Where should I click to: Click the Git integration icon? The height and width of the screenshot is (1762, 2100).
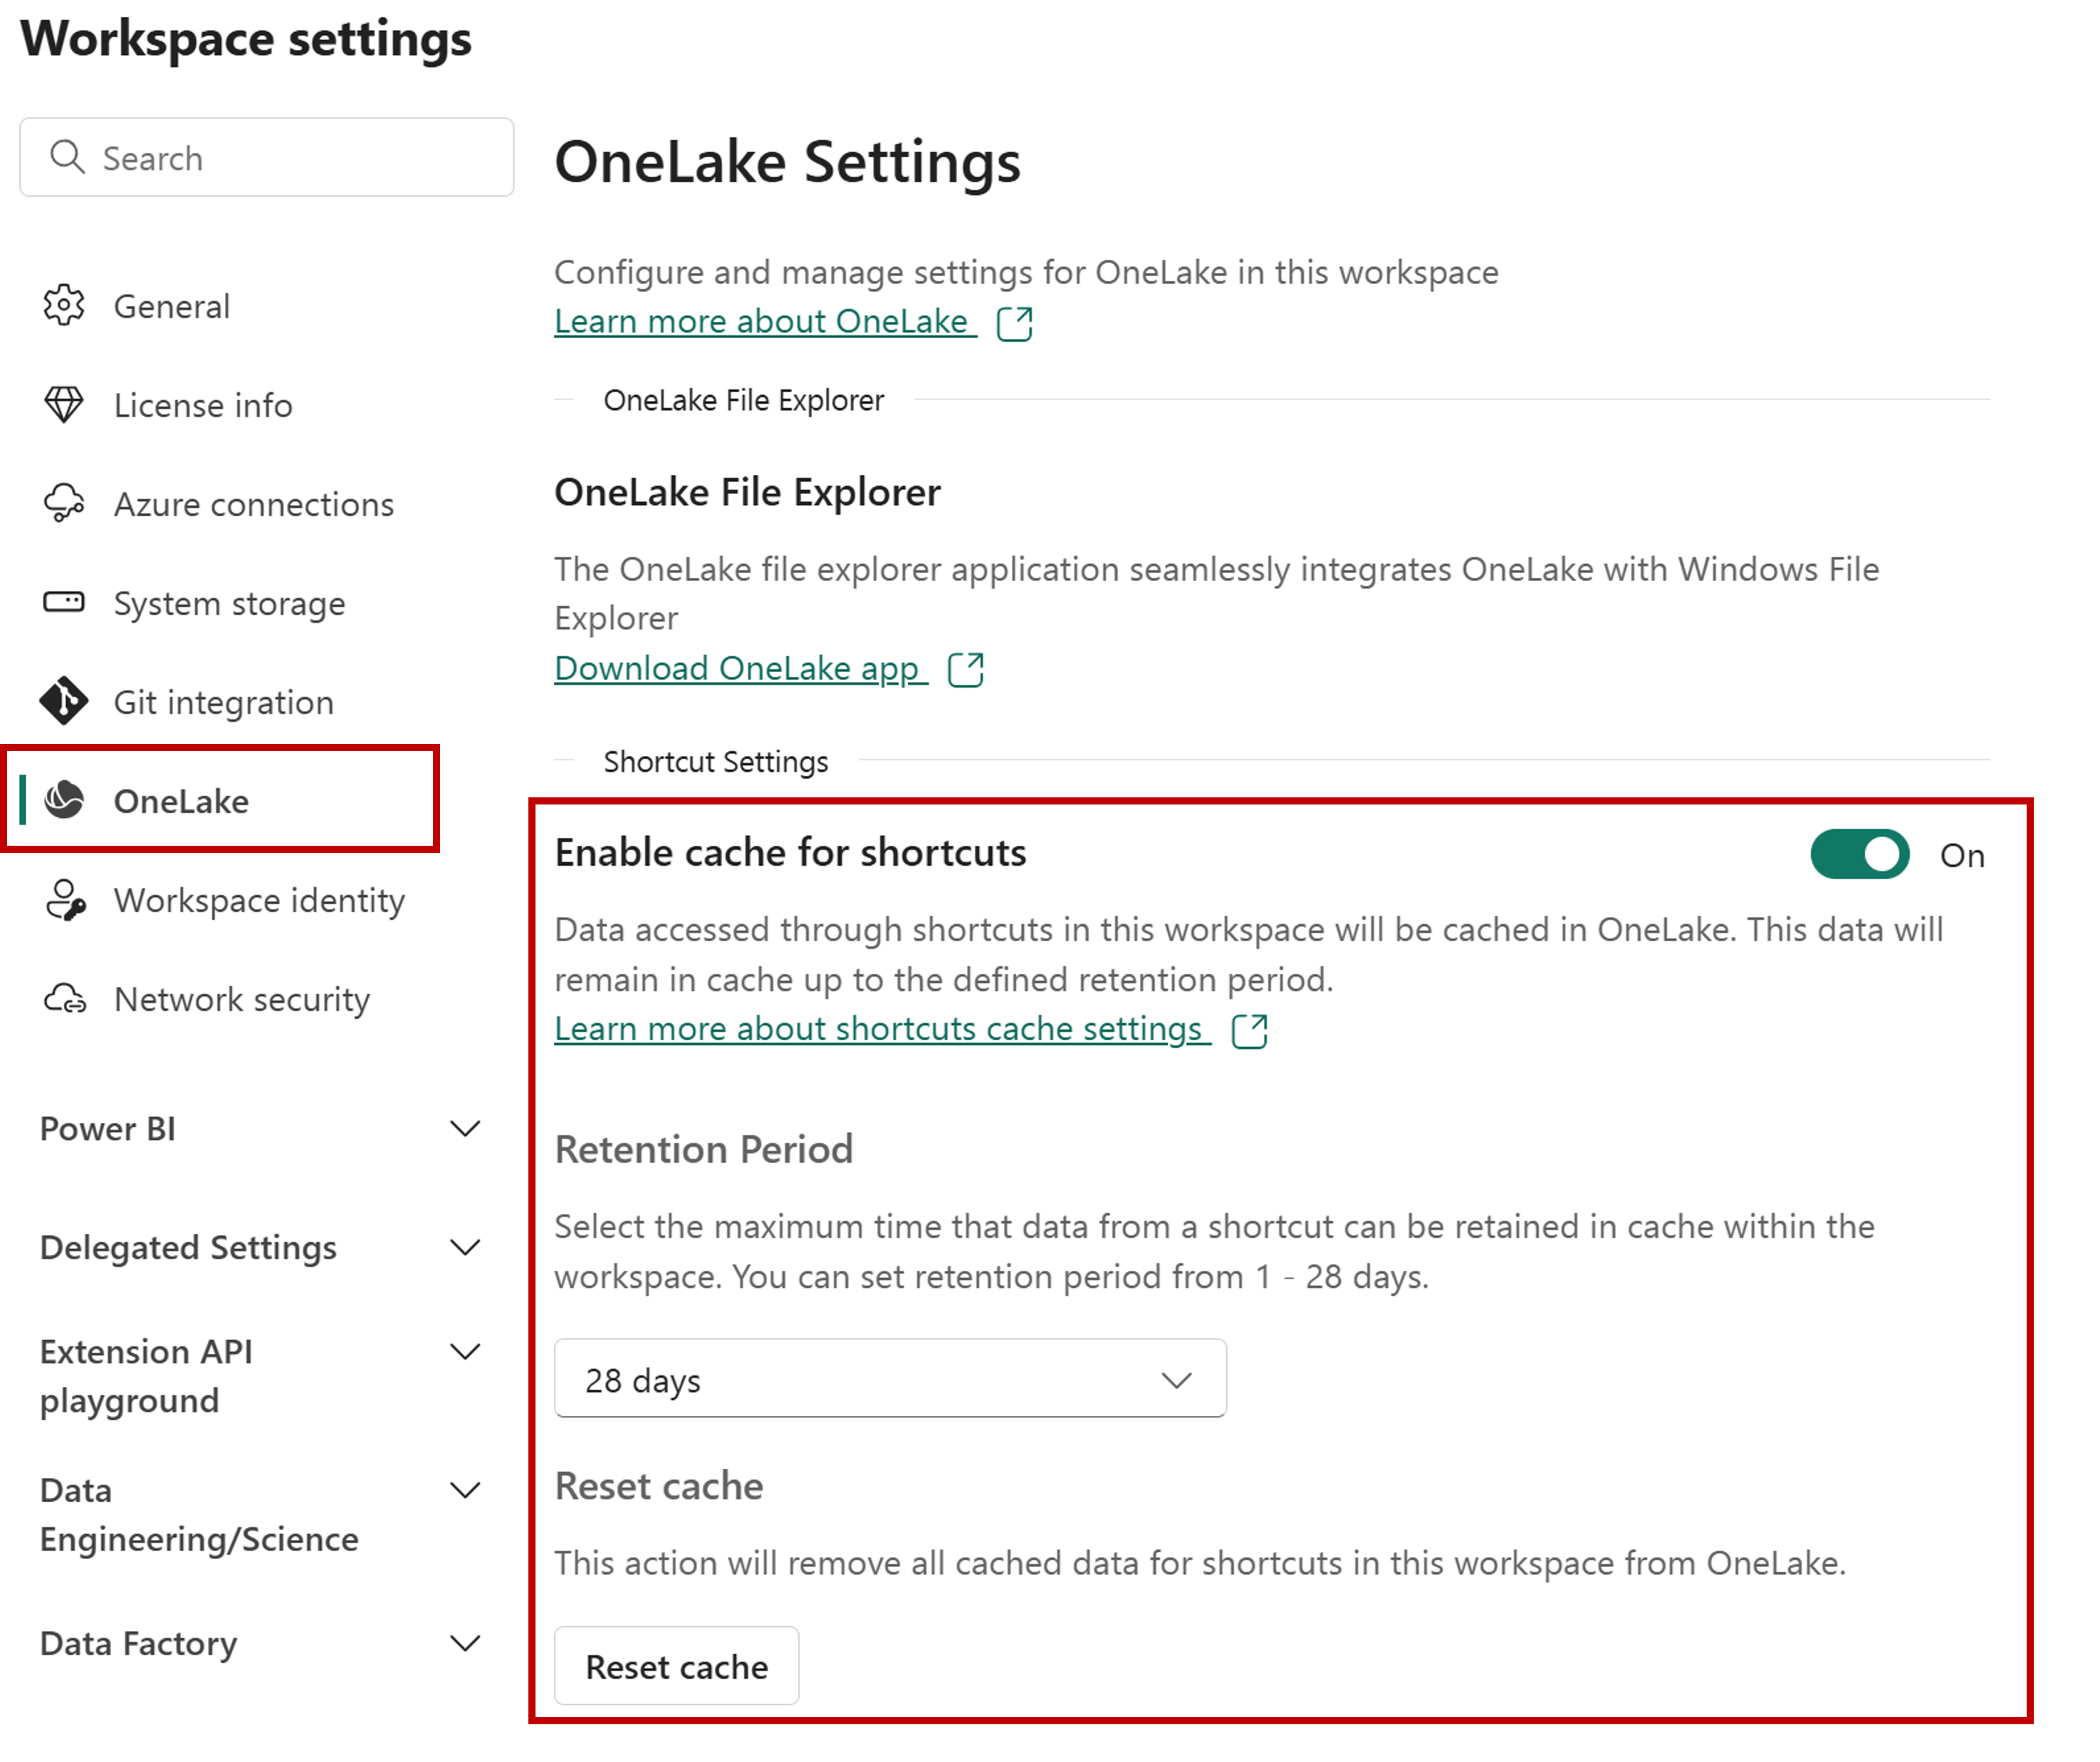point(64,701)
